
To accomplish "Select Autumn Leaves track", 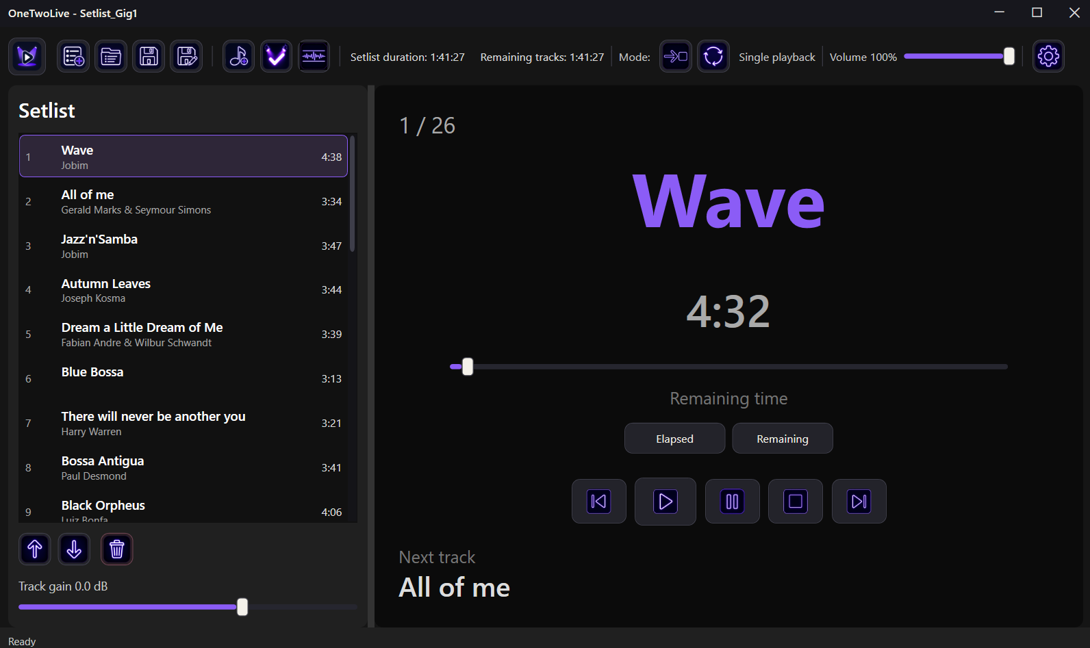I will [183, 290].
